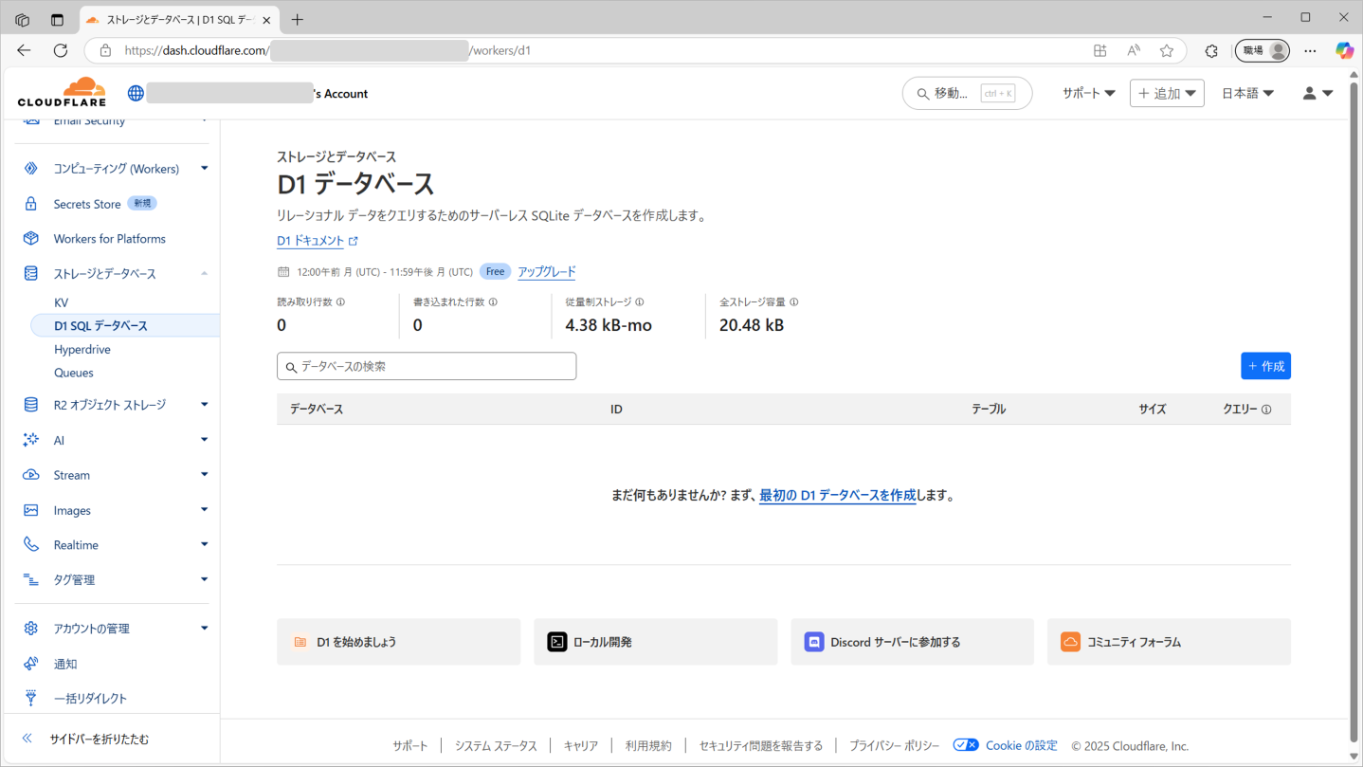
Task: Expand the AI sidebar section arrow
Action: pyautogui.click(x=204, y=440)
